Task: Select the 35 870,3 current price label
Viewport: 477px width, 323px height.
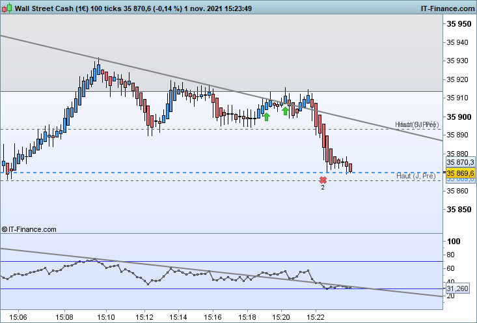Action: click(460, 162)
